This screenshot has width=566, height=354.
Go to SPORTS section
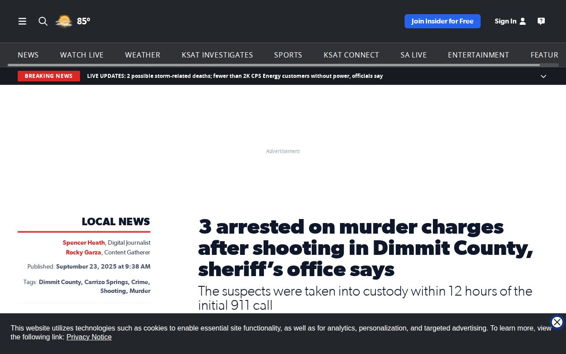coord(288,55)
